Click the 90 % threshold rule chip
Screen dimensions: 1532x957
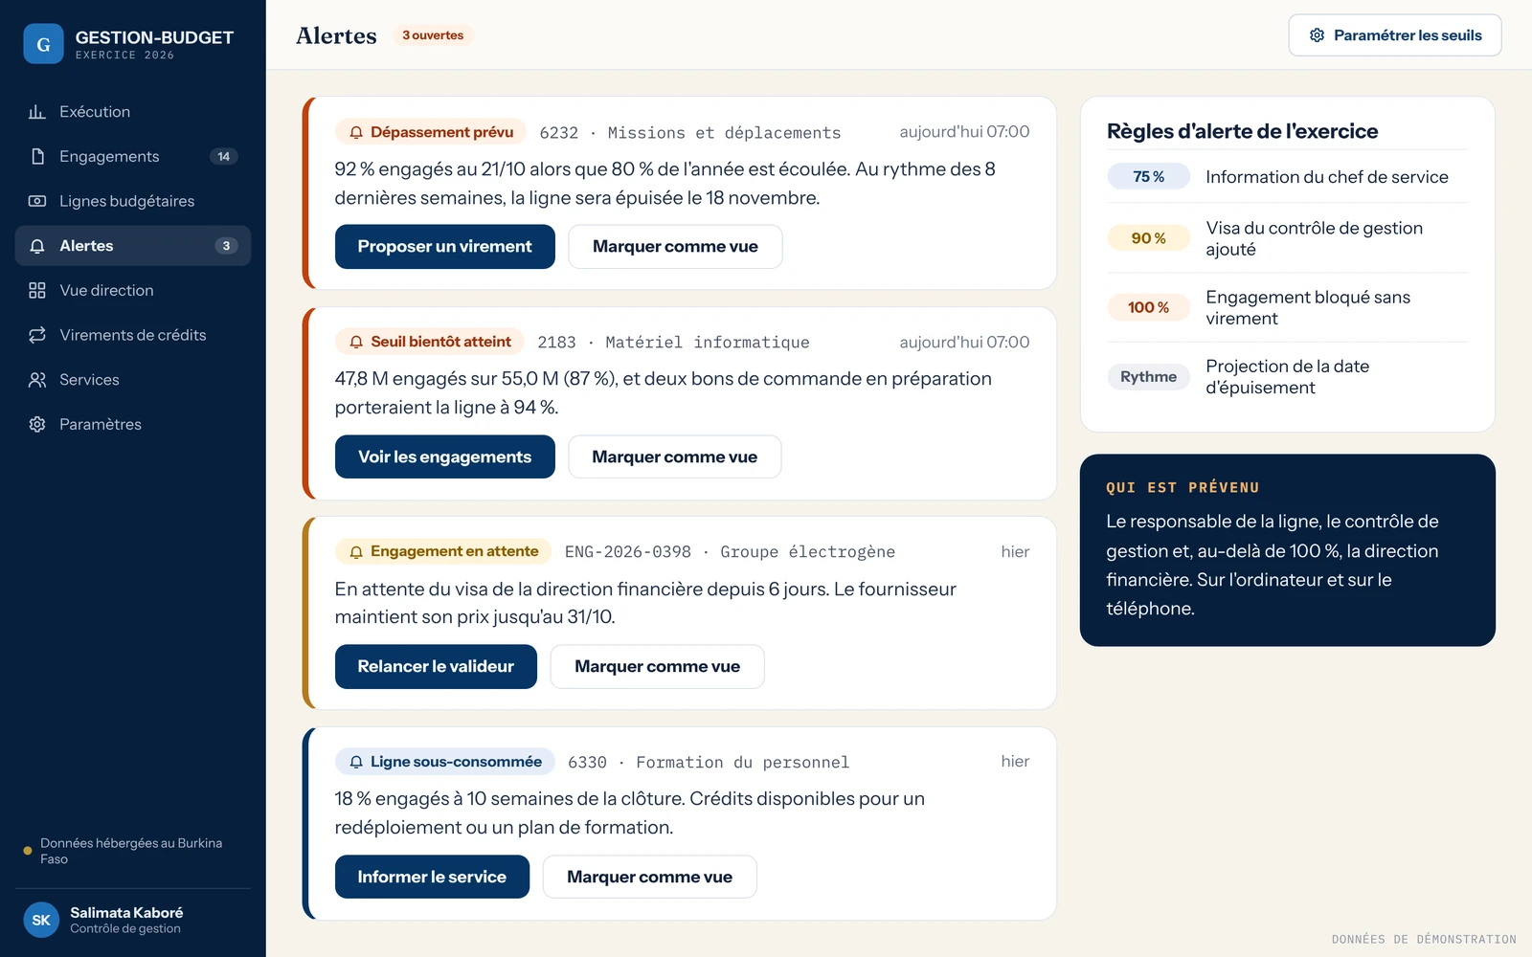[x=1148, y=238]
